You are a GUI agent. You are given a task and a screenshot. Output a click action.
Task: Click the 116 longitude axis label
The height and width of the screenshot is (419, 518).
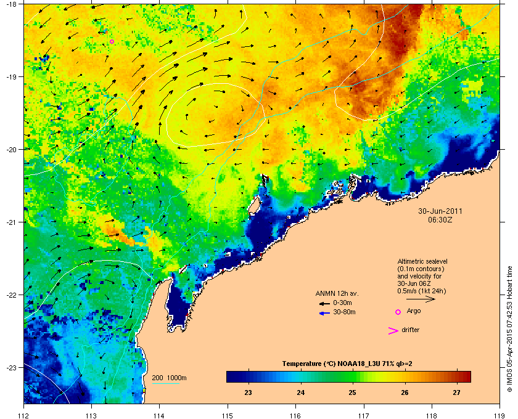coord(295,415)
